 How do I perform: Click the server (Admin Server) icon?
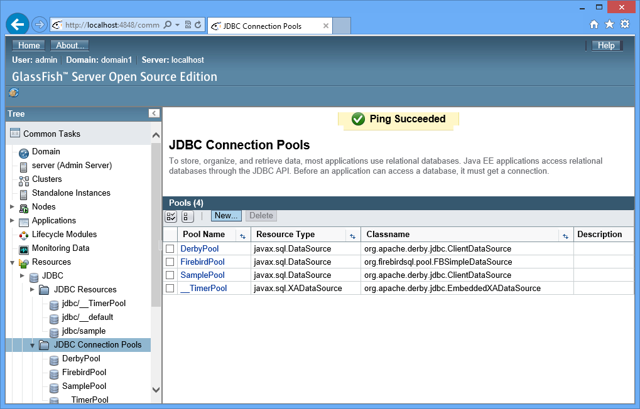point(24,167)
